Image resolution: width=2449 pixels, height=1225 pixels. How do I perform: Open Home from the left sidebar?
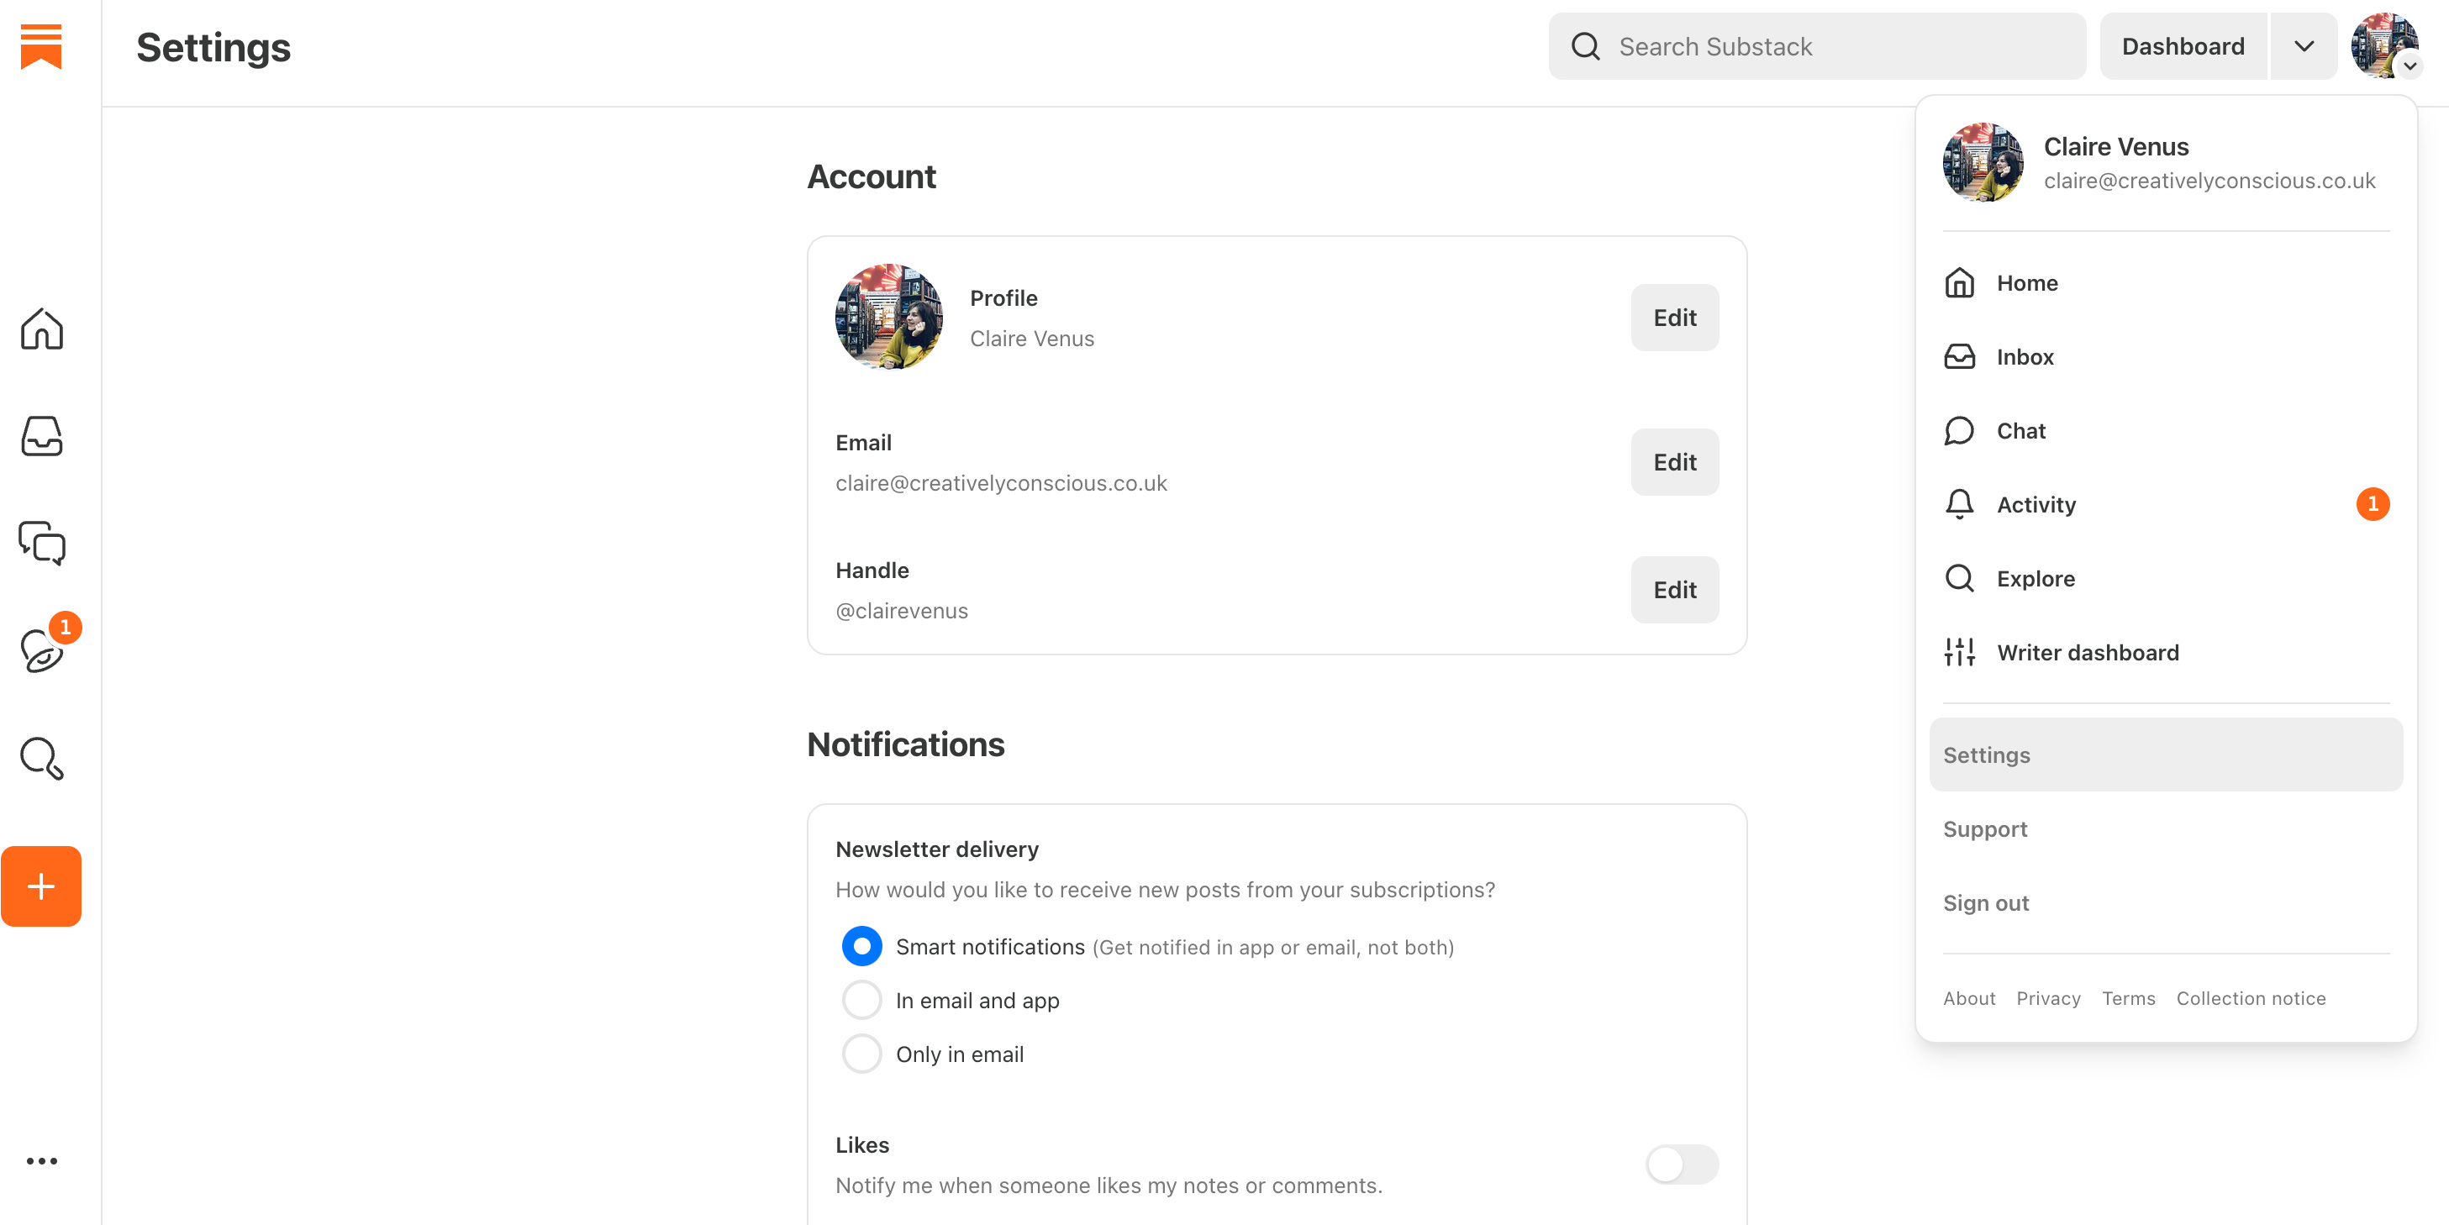[42, 329]
